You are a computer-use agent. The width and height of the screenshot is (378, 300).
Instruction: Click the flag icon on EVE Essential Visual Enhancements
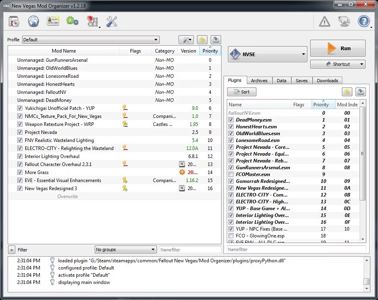125,180
